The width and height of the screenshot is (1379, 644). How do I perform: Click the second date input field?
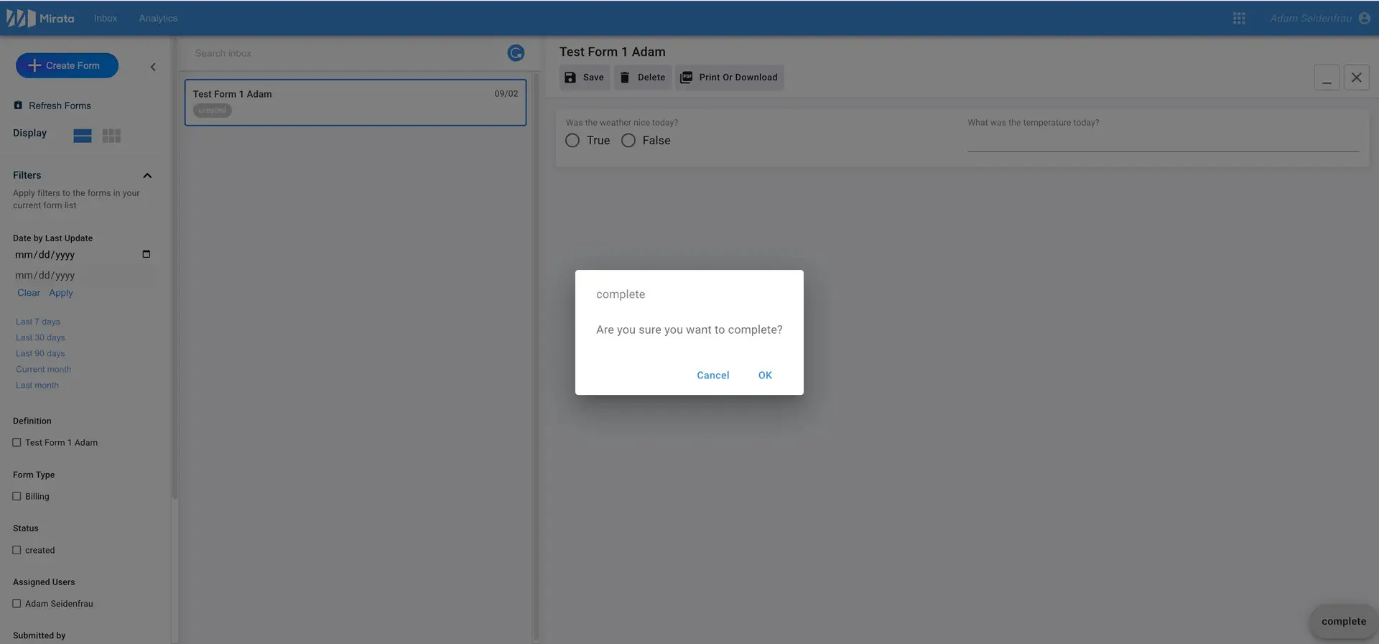(85, 275)
